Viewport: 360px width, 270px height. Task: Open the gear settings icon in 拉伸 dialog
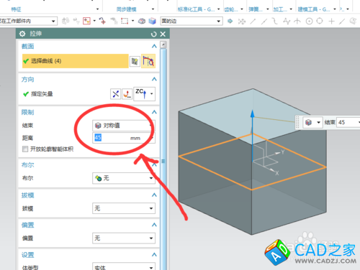(x=22, y=34)
